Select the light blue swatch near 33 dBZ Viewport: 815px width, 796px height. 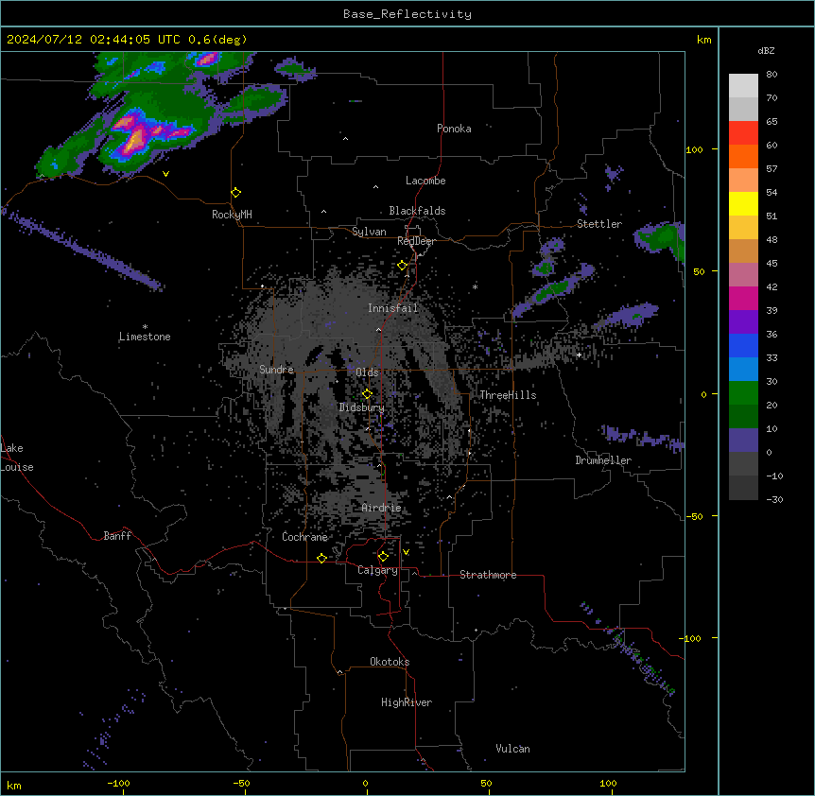point(743,370)
